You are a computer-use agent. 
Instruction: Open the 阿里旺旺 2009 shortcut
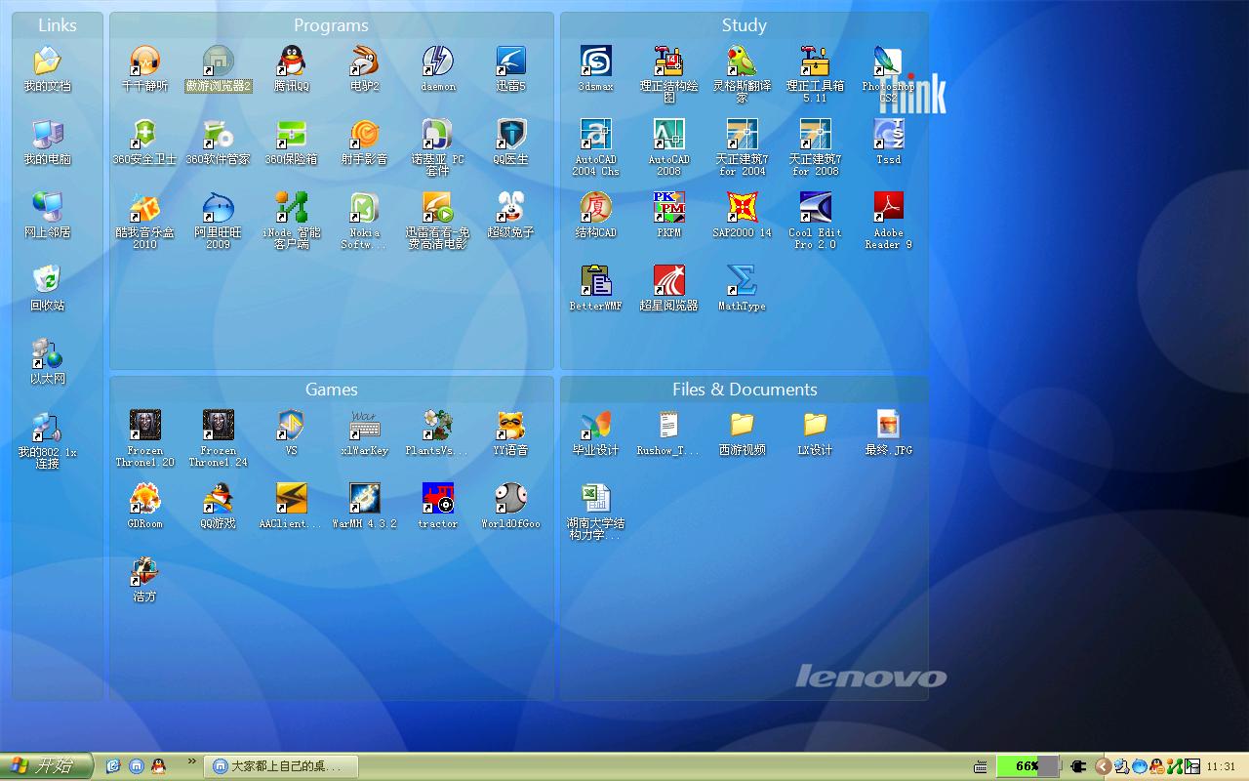[218, 221]
